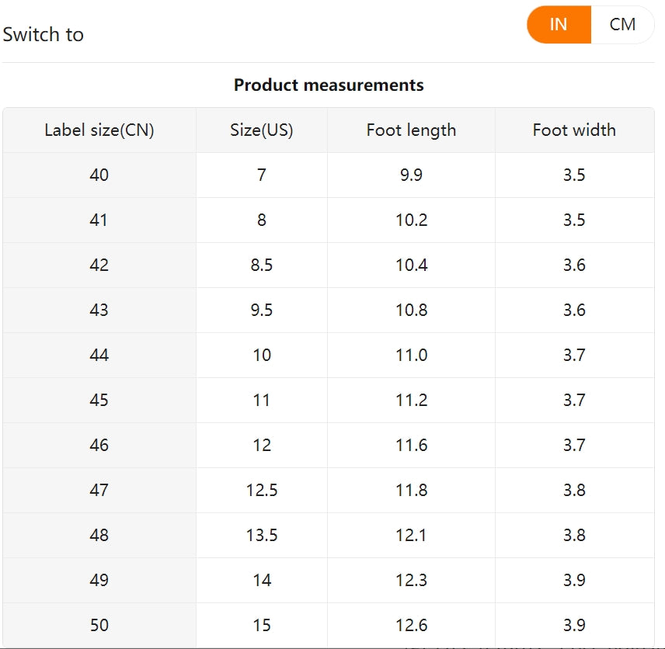
Task: Select label size 49 cell
Action: click(99, 580)
